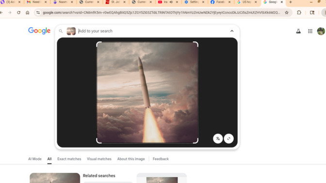The image size is (326, 183).
Task: Open the Google Lens icon in the browser toolbar
Action: tap(312, 13)
